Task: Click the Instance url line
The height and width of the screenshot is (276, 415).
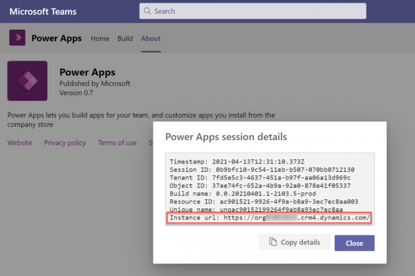Action: coord(269,218)
